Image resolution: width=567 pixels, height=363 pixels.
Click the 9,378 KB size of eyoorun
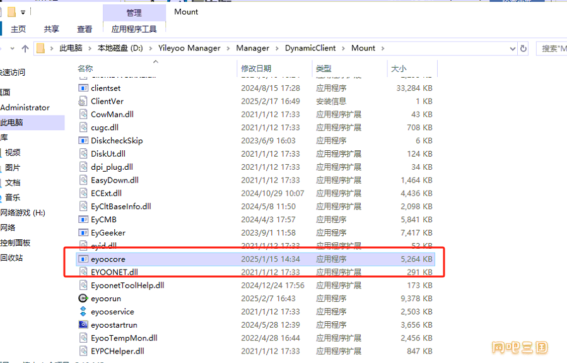tap(416, 299)
